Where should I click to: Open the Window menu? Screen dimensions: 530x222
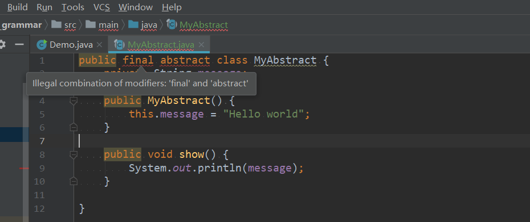[x=136, y=7]
